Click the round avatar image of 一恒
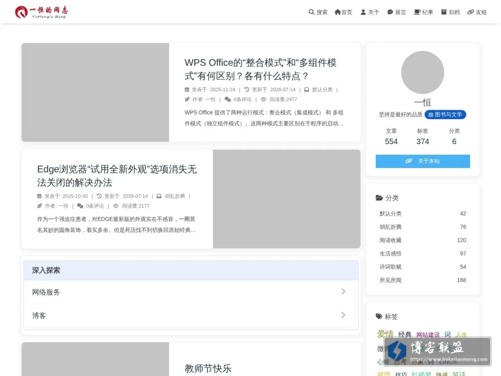The height and width of the screenshot is (376, 501). pos(423,72)
